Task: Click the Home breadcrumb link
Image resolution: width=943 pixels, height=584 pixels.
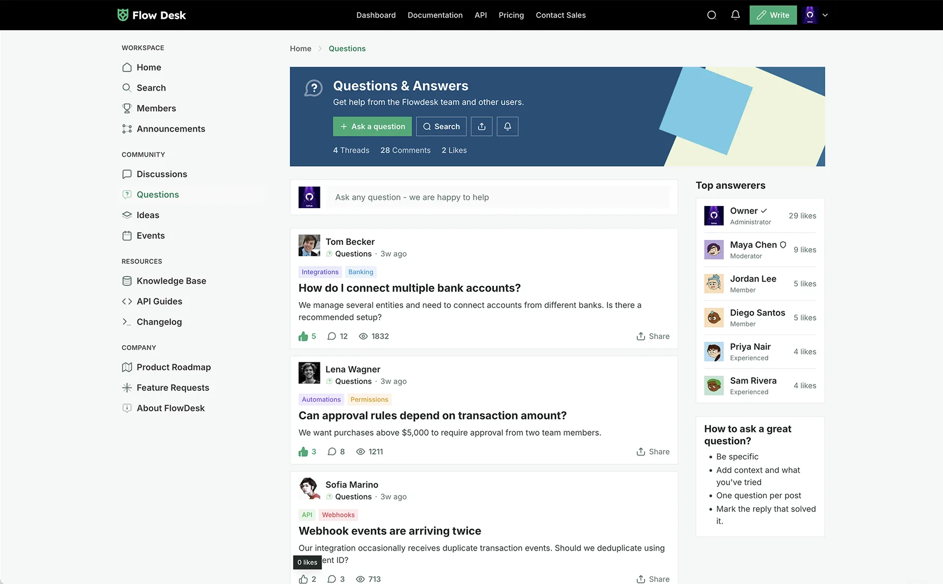Action: click(300, 49)
